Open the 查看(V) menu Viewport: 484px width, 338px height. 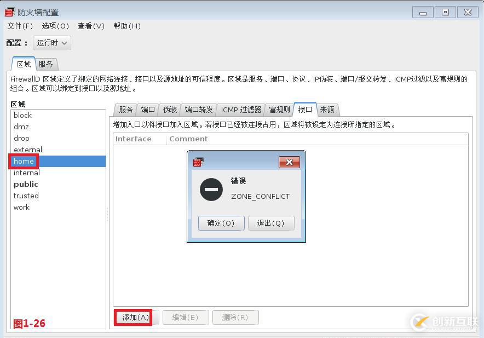tap(91, 26)
